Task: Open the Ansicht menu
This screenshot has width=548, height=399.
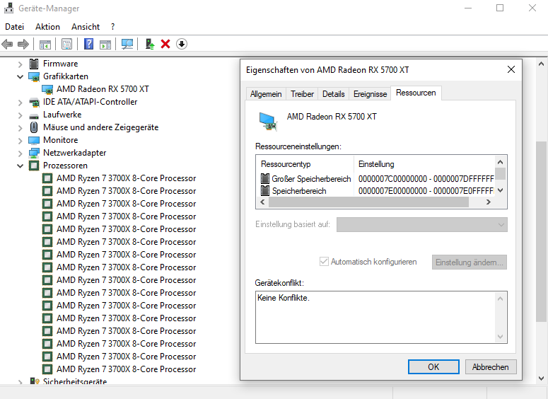Action: 86,27
